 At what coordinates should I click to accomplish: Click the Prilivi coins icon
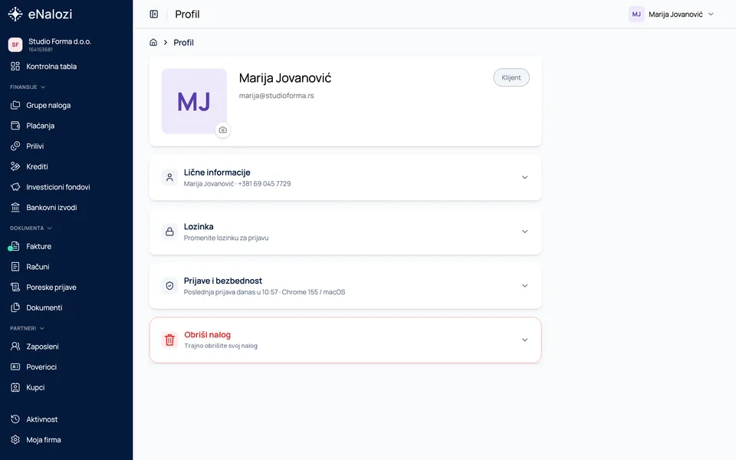(15, 146)
